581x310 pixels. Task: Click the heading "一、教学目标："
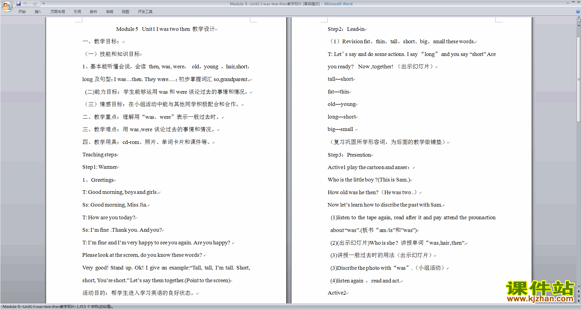point(101,41)
